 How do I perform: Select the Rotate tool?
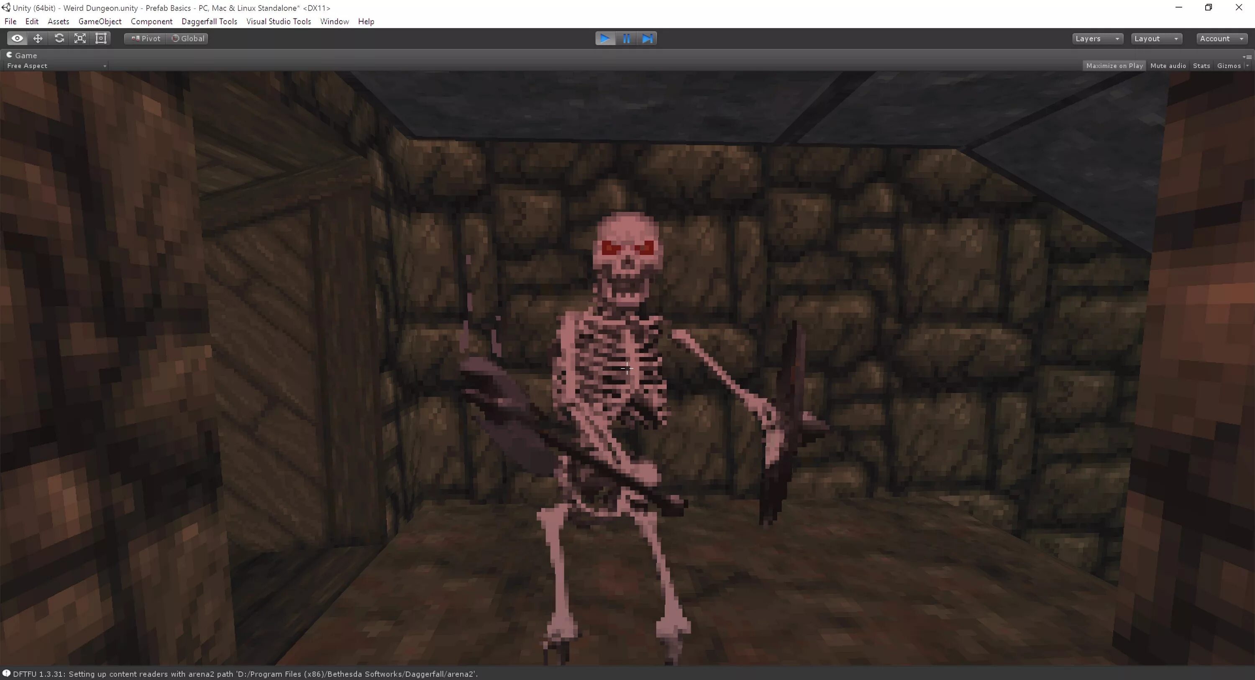pos(59,38)
